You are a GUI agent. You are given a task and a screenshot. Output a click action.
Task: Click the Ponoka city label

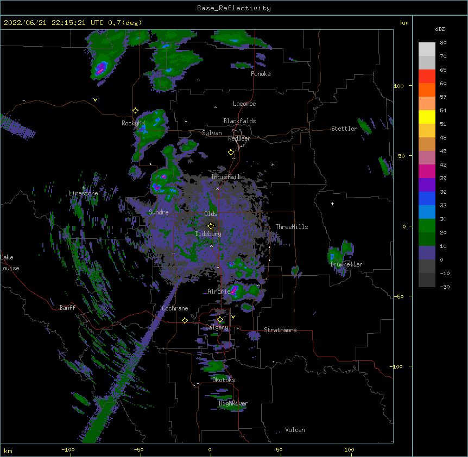click(261, 74)
